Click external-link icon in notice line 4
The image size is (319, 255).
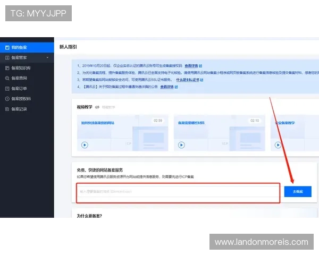pos(176,87)
